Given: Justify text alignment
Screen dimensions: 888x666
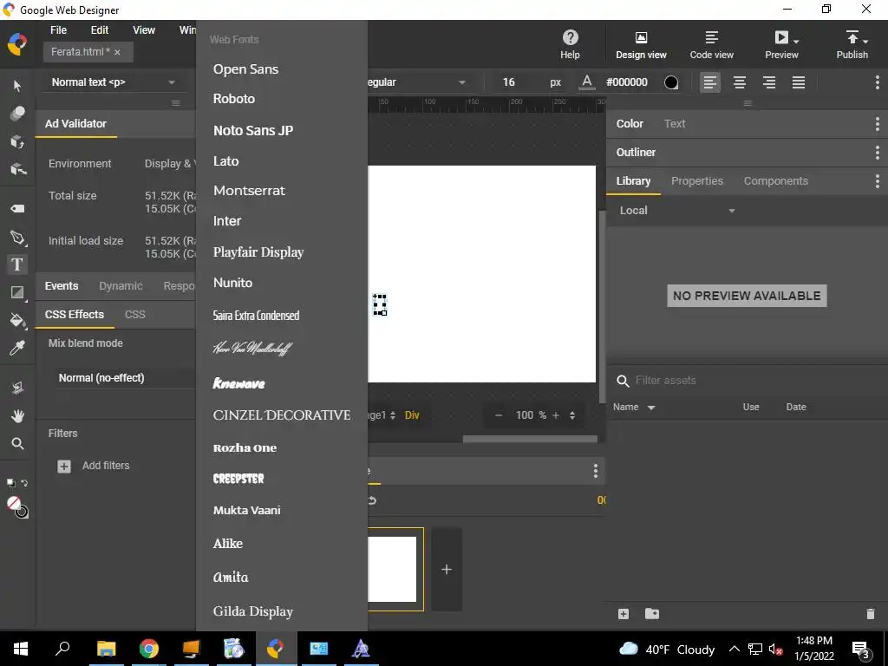Looking at the screenshot, I should tap(798, 82).
